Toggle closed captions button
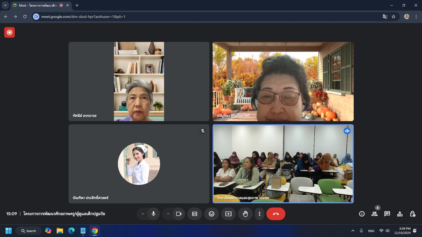 pyautogui.click(x=195, y=214)
